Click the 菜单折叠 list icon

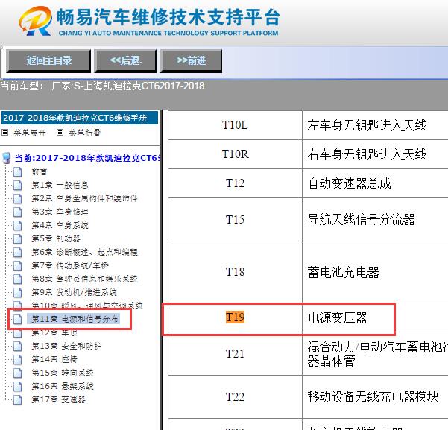pyautogui.click(x=60, y=133)
